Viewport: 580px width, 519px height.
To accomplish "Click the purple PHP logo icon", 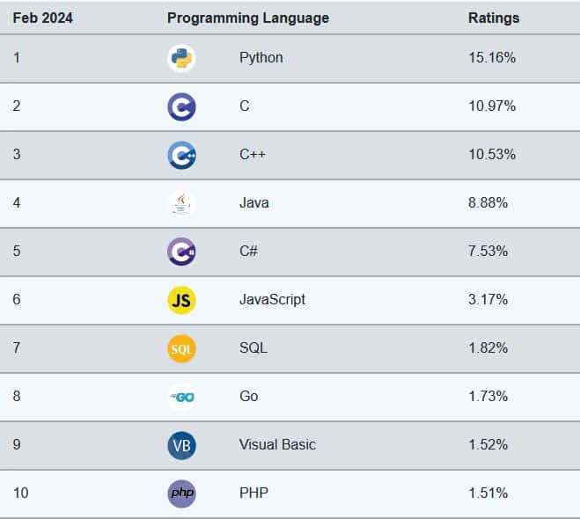I will [181, 493].
